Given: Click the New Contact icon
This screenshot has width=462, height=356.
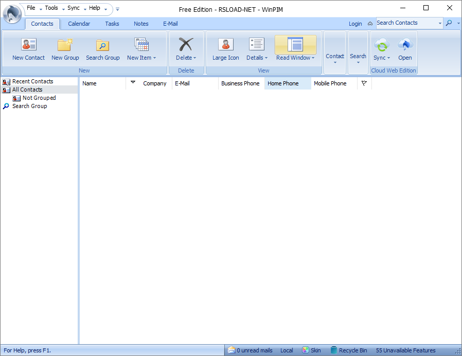Looking at the screenshot, I should 29,44.
